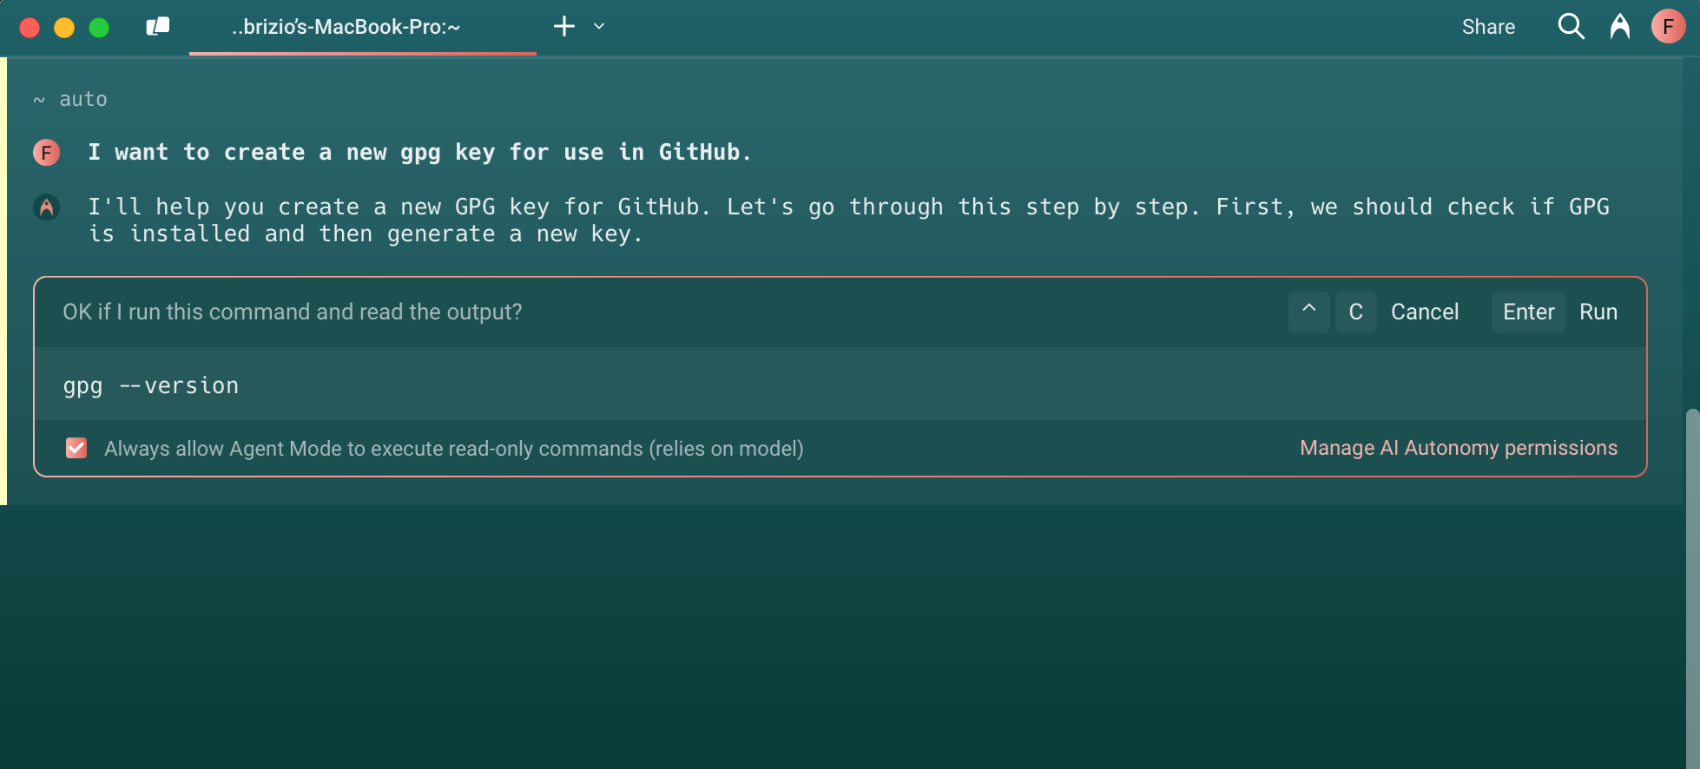1700x769 pixels.
Task: Click the Warp agent avatar beside reply
Action: click(47, 207)
